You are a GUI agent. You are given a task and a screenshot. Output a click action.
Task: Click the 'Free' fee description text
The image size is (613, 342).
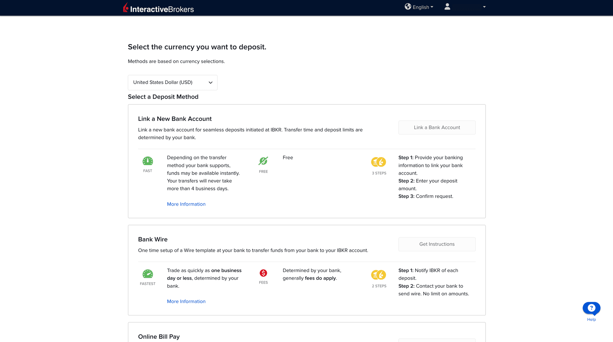point(288,158)
